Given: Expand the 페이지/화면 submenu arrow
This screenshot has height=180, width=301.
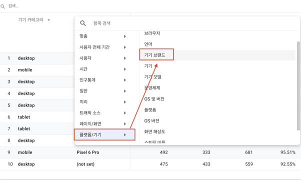Looking at the screenshot, I should 125,124.
